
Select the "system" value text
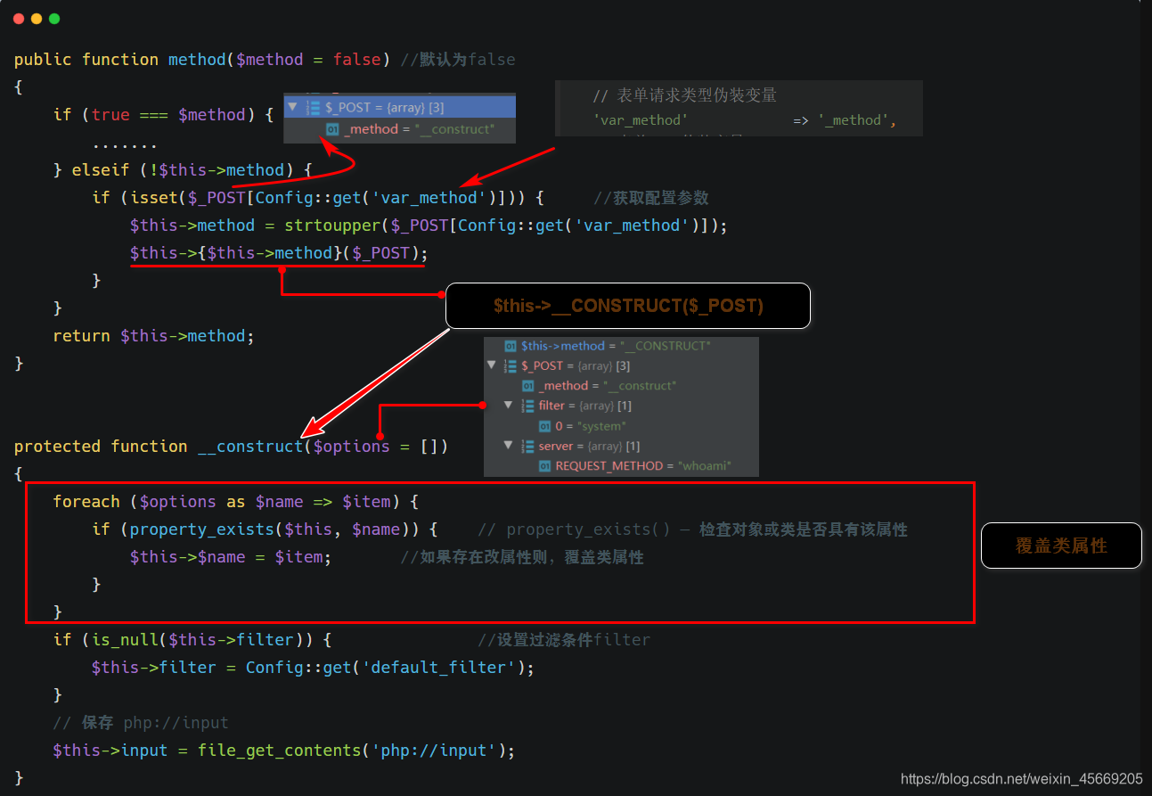coord(603,426)
